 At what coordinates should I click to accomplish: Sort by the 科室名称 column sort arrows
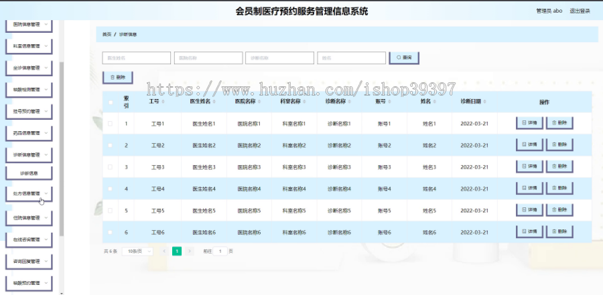click(x=304, y=102)
